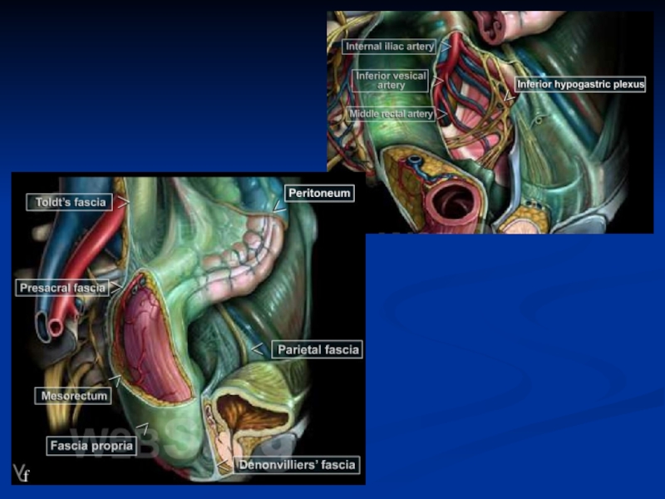Click the Mesorectum label box
665x499 pixels.
click(x=75, y=396)
